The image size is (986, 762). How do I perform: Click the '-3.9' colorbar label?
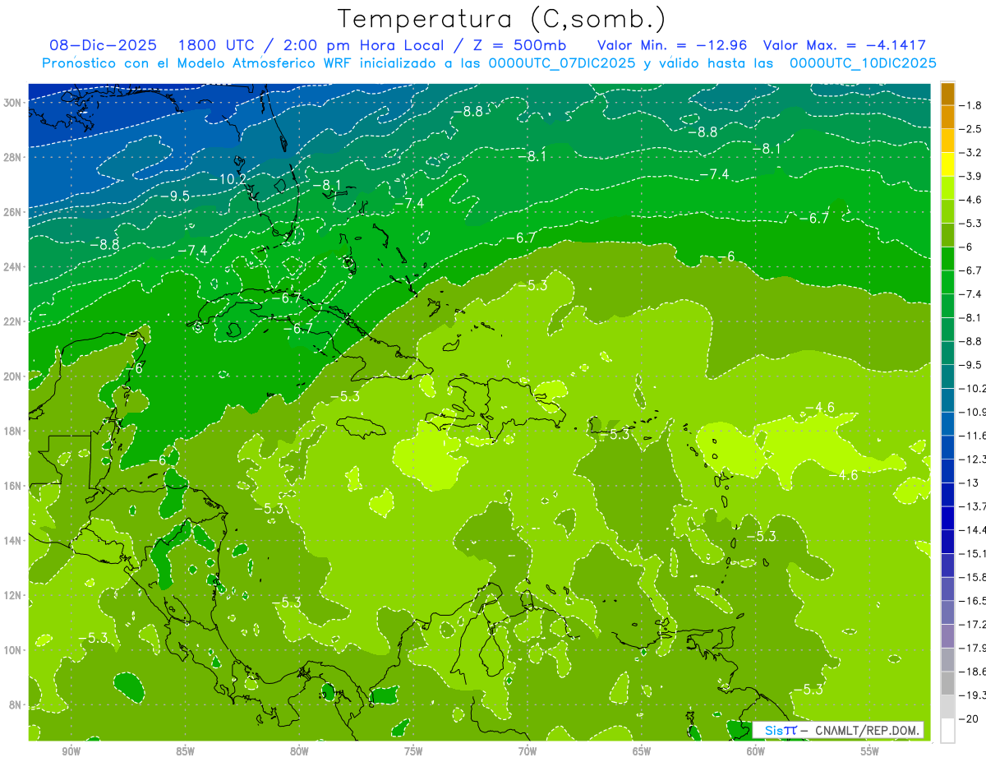coord(971,176)
